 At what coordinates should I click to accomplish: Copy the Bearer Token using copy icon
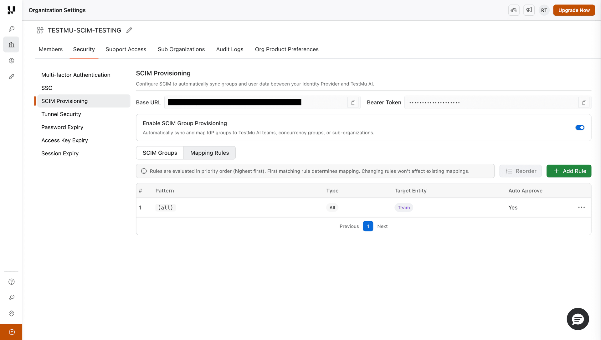click(584, 102)
